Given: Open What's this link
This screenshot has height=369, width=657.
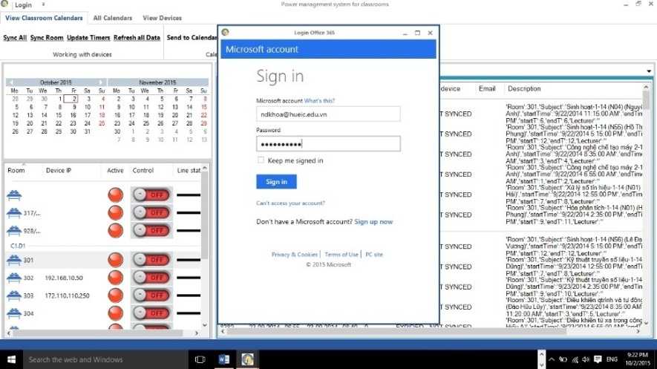Looking at the screenshot, I should click(x=319, y=101).
